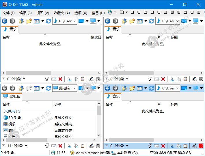
Task: Select the four-pane layout icon in menu bar
Action: click(x=122, y=12)
